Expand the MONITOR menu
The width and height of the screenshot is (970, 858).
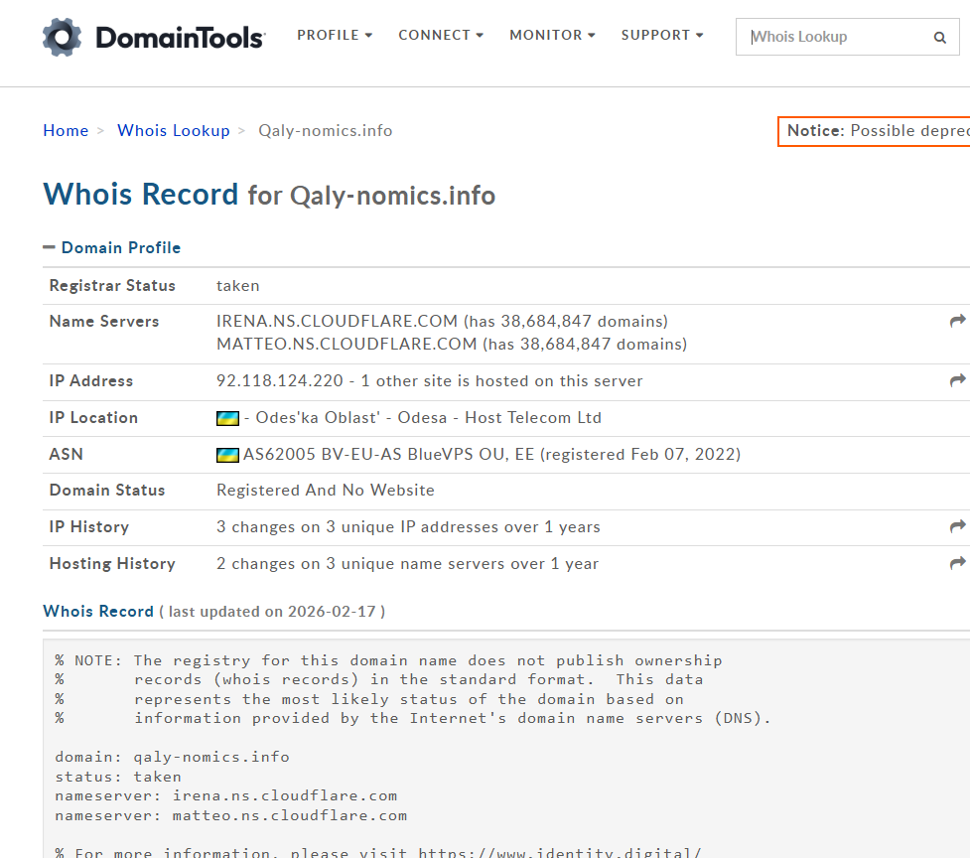point(552,35)
